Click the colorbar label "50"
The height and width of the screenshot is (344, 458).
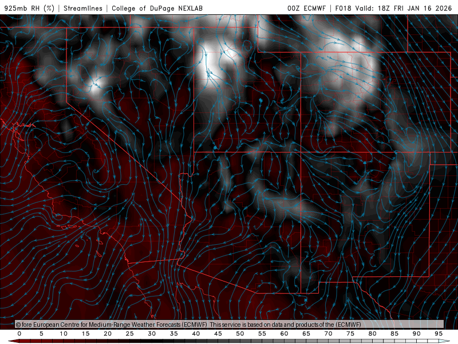coord(240,334)
